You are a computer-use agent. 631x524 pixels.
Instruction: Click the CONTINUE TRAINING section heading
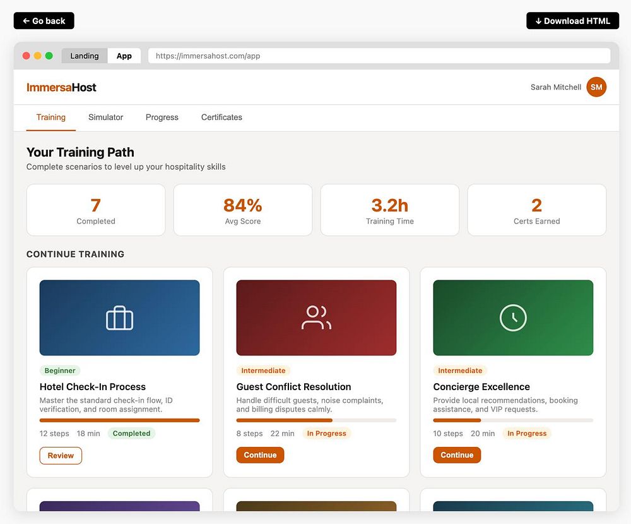75,254
